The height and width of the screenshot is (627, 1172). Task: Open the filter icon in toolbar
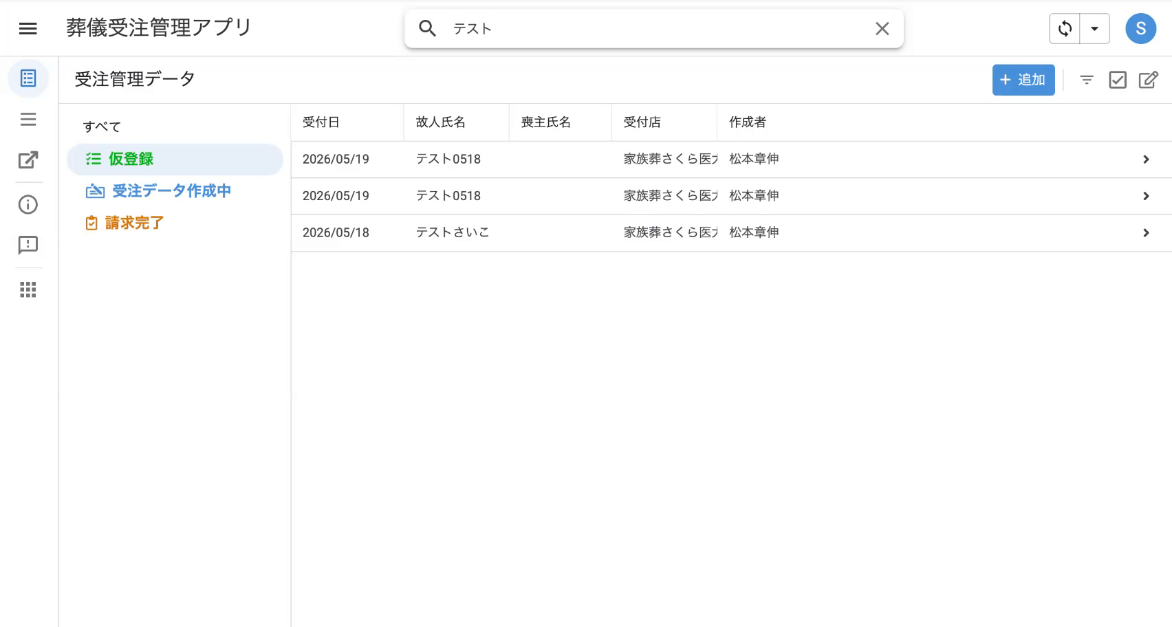point(1087,80)
